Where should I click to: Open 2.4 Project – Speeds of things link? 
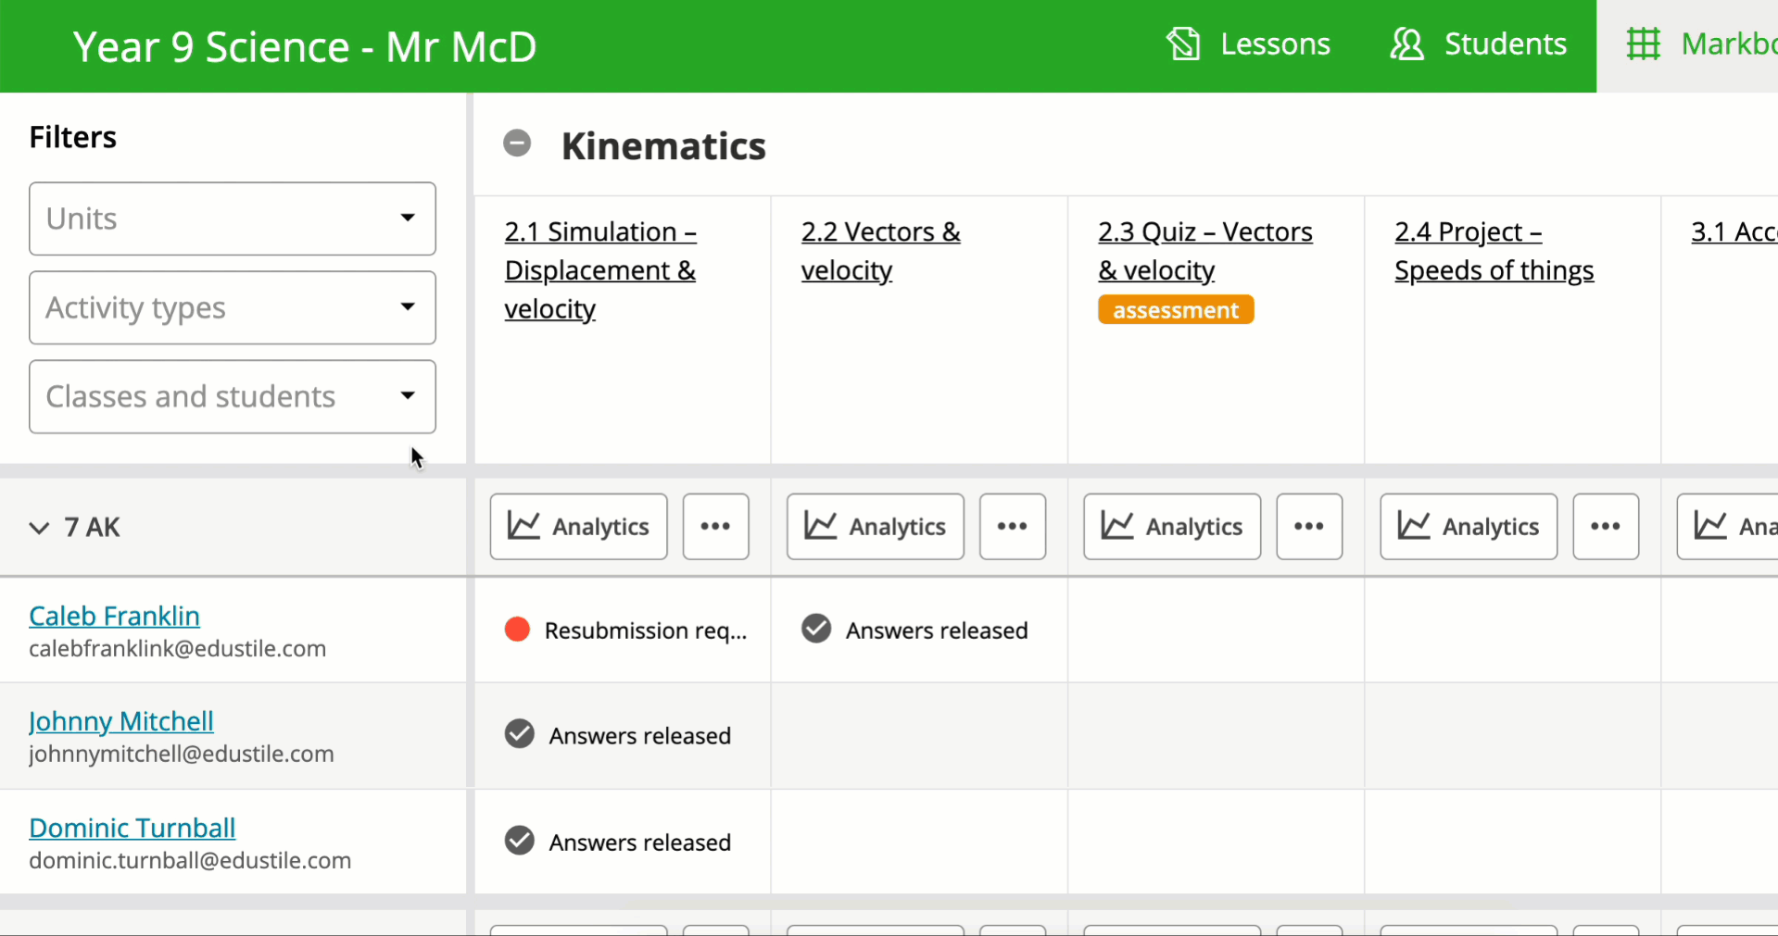tap(1494, 251)
